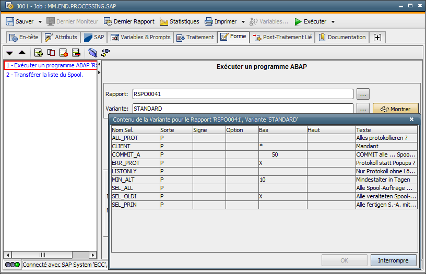Click the delete step icon with red minus

coord(76,52)
